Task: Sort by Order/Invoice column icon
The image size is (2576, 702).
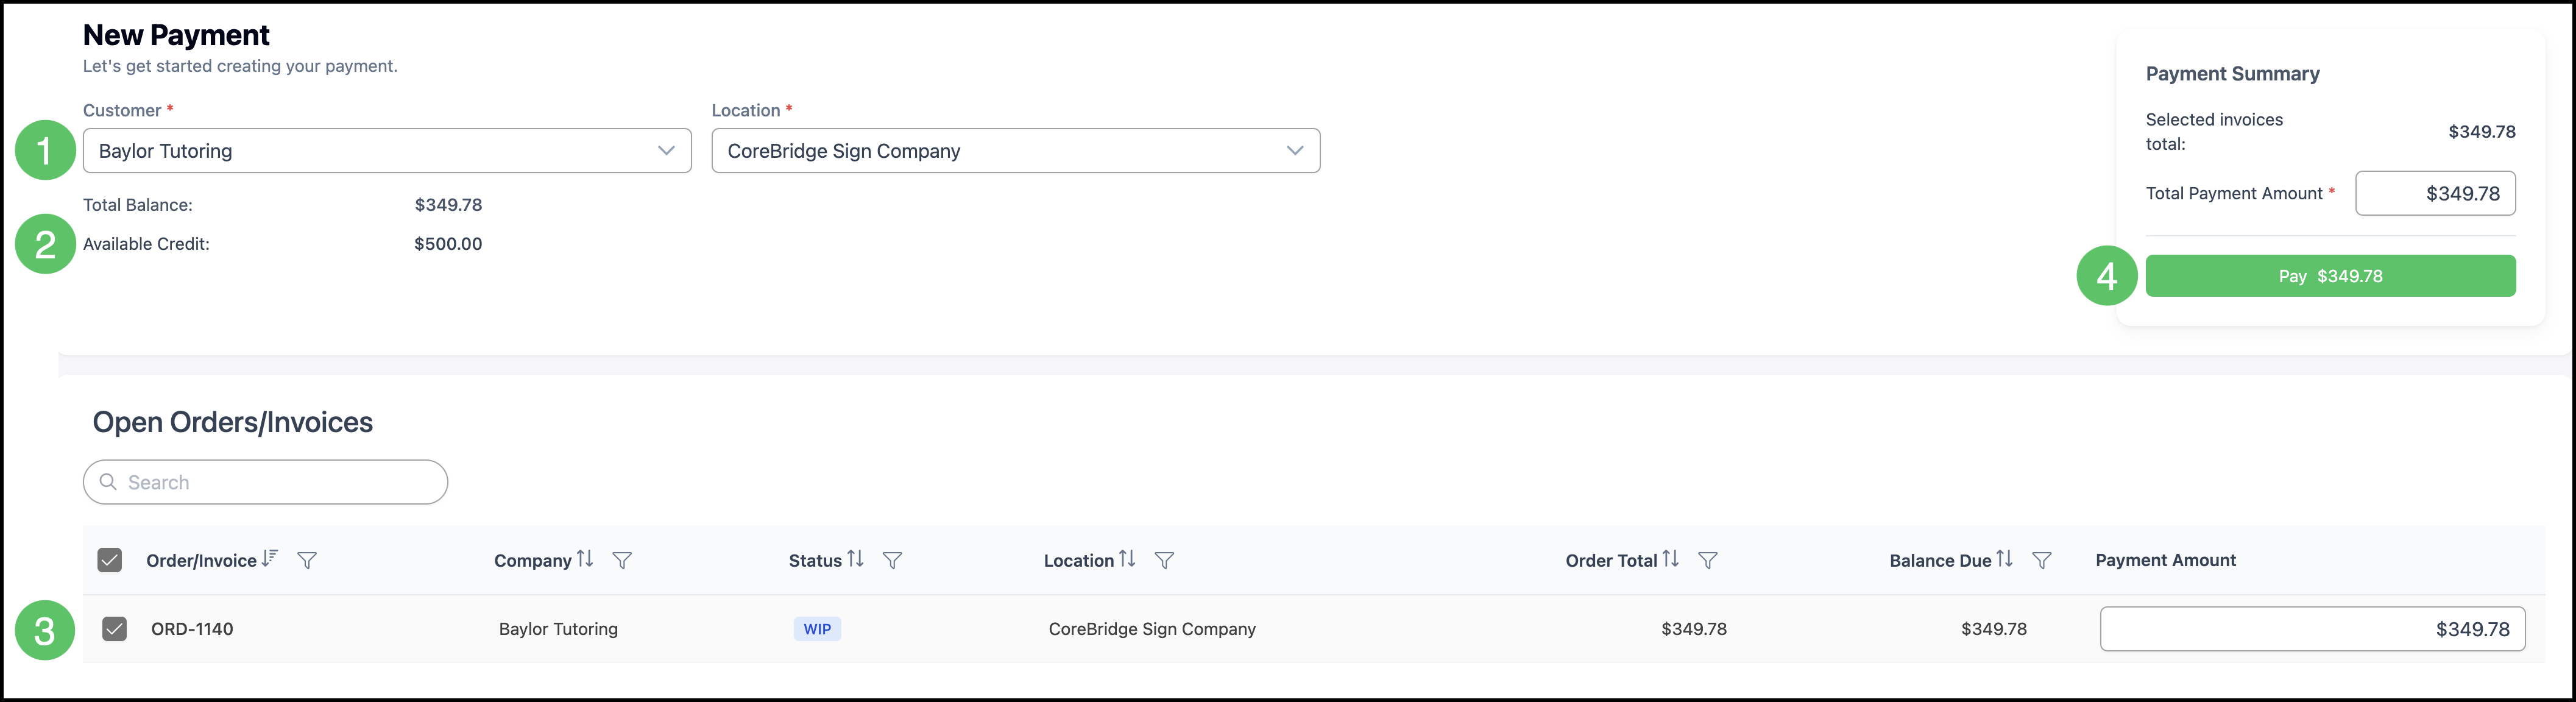Action: click(x=270, y=559)
